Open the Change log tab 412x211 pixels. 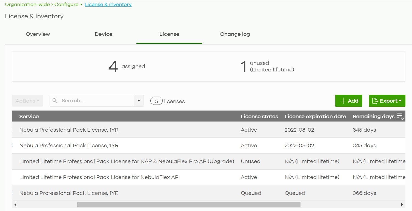pyautogui.click(x=235, y=34)
